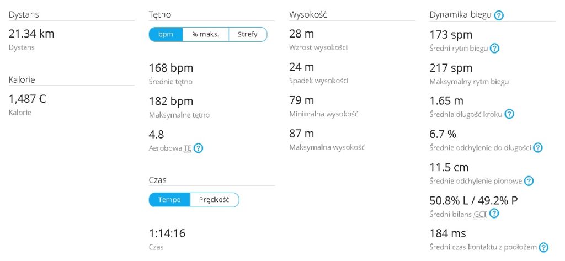Switch heart rate view to % maks.
The height and width of the screenshot is (261, 565).
tap(205, 35)
